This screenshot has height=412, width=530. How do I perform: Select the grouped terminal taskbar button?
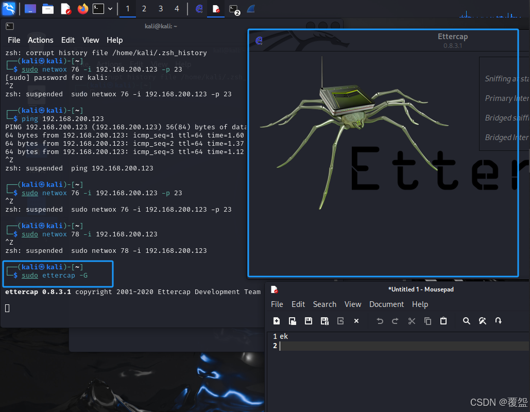tap(234, 9)
